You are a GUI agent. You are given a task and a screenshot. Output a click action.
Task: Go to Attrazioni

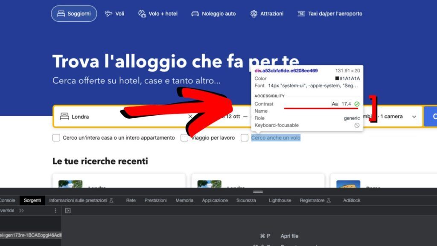(x=267, y=13)
